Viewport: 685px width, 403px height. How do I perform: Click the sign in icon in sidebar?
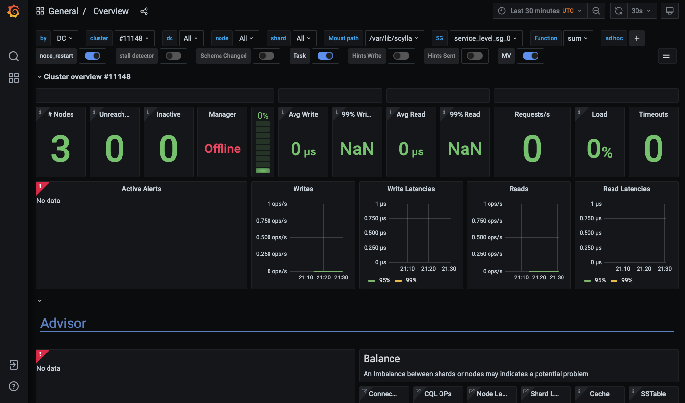[14, 365]
